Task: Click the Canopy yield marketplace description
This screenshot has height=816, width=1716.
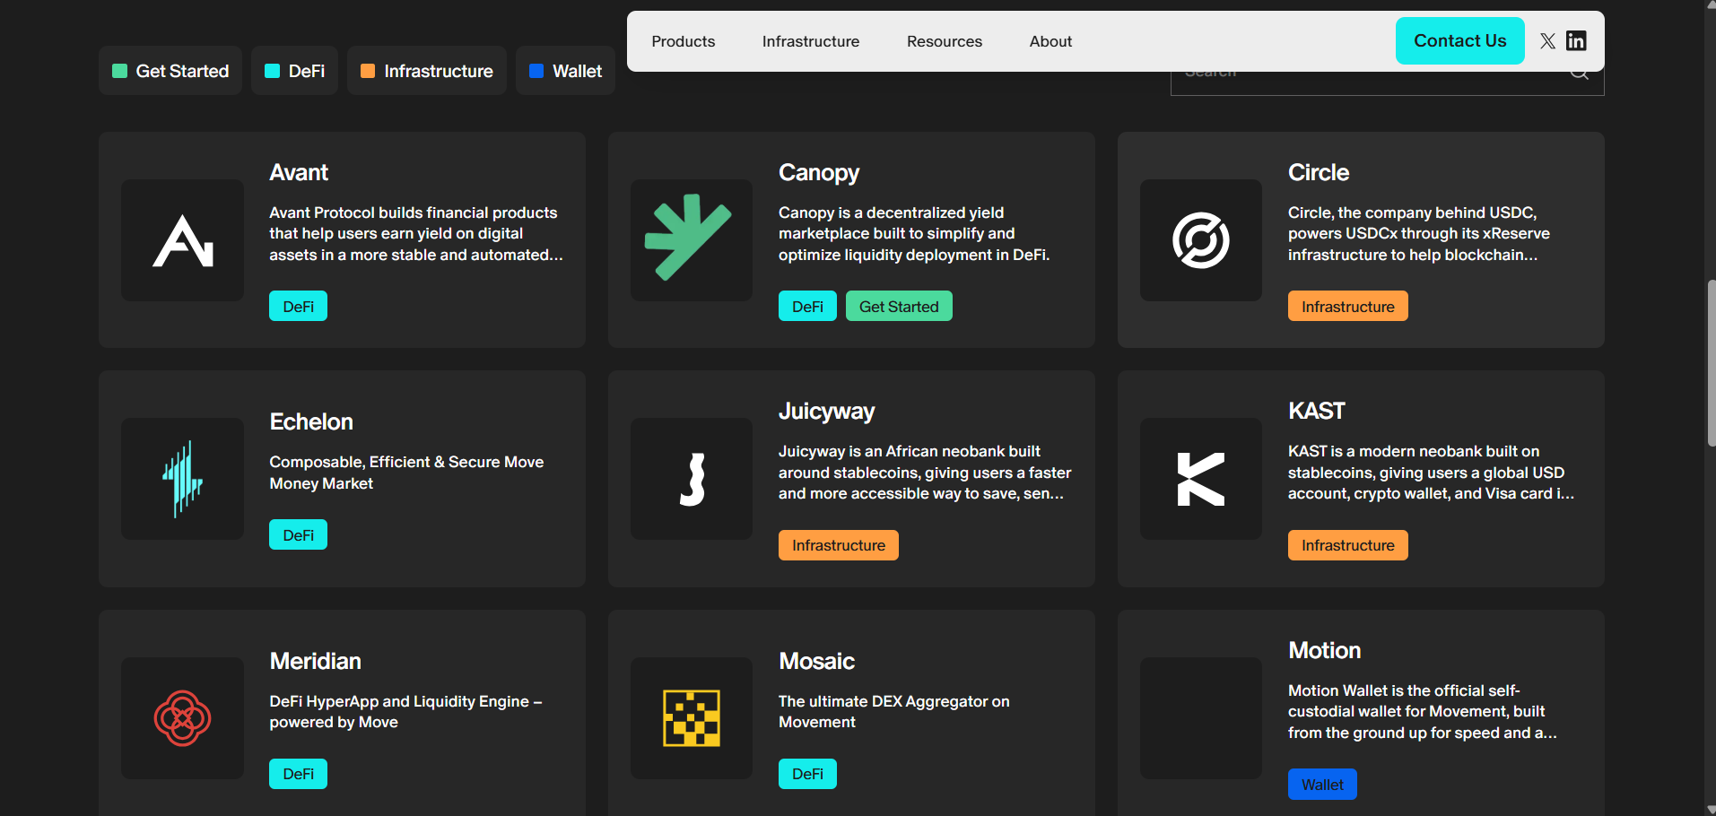Action: pyautogui.click(x=914, y=233)
